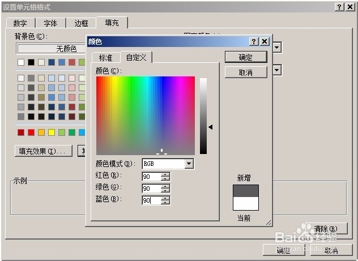This screenshot has width=358, height=261.
Task: Open help in the 设置单元格格式 dialog
Action: (339, 7)
